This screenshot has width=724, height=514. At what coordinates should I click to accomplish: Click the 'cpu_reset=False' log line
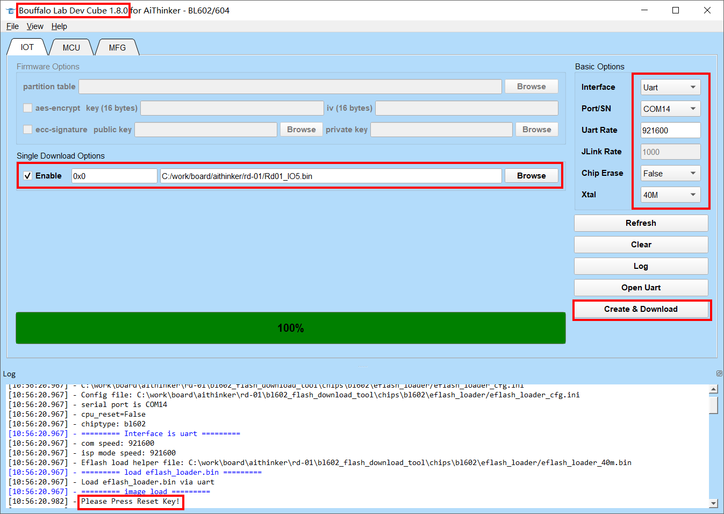[113, 414]
